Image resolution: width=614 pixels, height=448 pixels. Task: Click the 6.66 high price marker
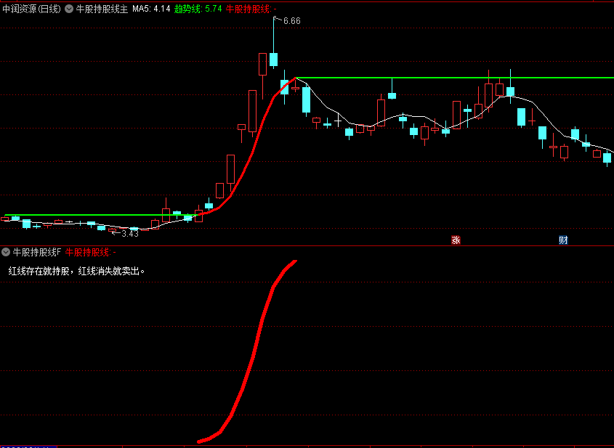point(291,21)
